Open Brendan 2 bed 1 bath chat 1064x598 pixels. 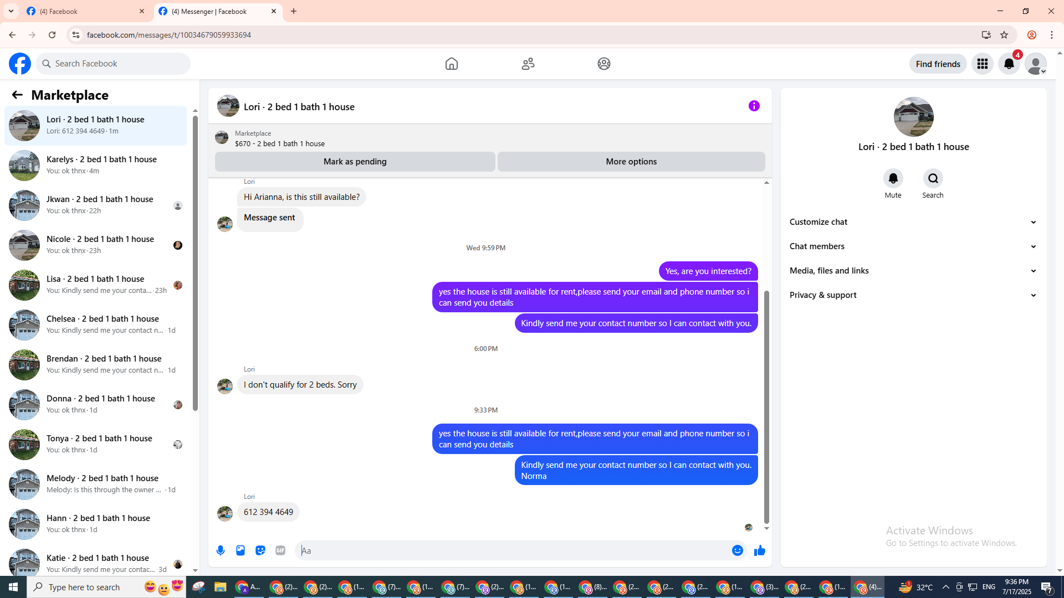tap(96, 364)
